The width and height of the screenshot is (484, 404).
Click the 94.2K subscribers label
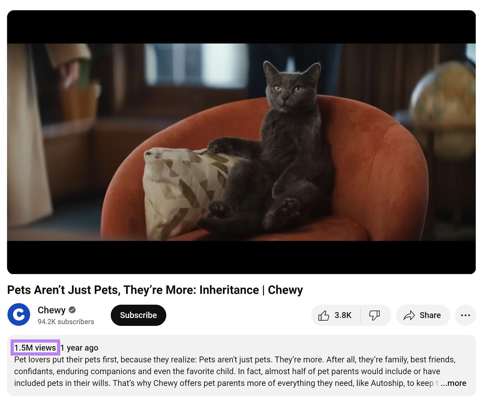[65, 322]
